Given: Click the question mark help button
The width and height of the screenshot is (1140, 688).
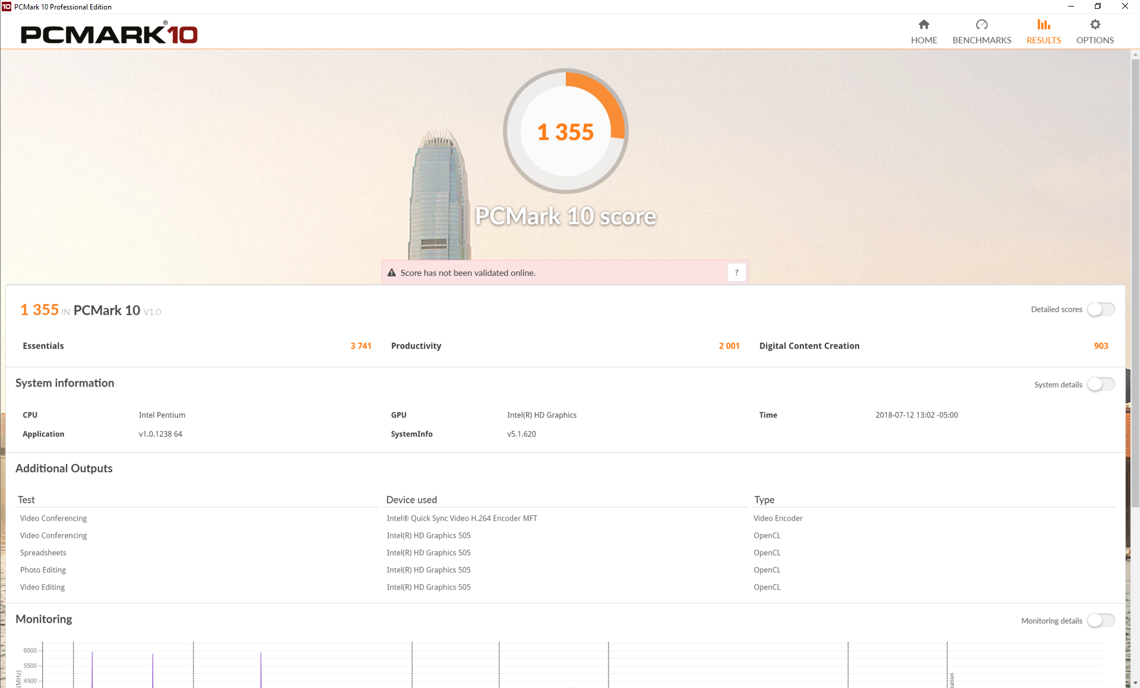Looking at the screenshot, I should [x=736, y=272].
